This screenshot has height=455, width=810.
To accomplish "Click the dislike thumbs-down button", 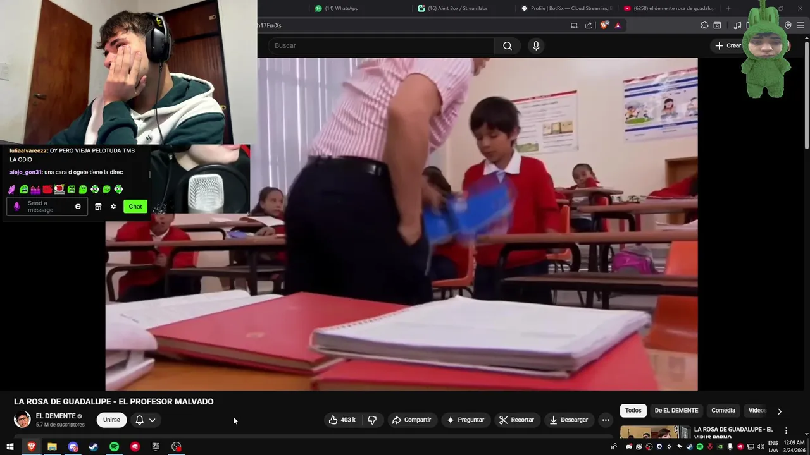I will (x=372, y=420).
